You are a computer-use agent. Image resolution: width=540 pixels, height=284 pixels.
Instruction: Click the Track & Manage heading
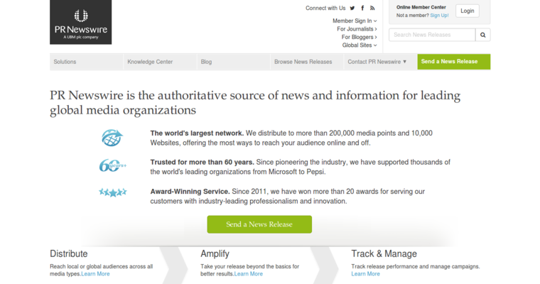click(384, 253)
